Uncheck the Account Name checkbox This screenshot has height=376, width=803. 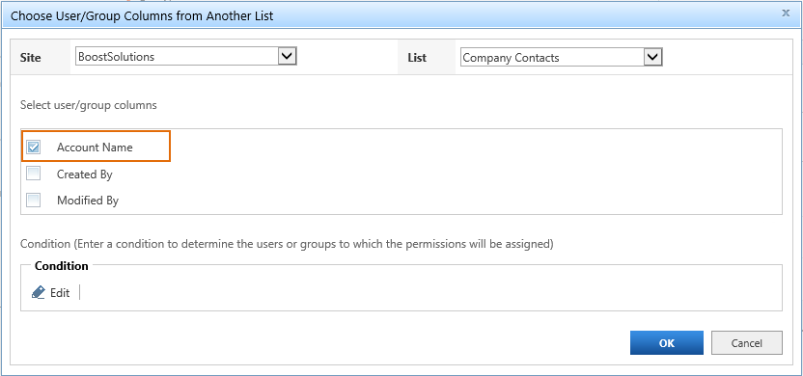[x=34, y=148]
